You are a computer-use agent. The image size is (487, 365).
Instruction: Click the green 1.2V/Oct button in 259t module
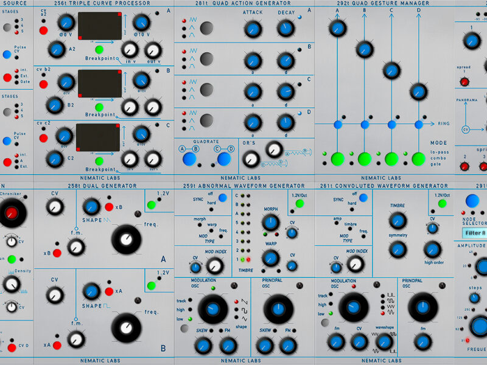(x=300, y=203)
